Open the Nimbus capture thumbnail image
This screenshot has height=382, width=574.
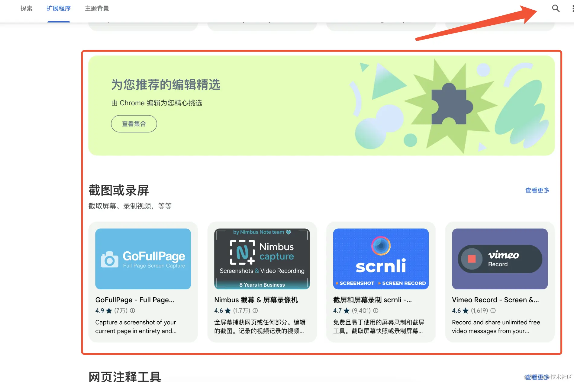(262, 259)
